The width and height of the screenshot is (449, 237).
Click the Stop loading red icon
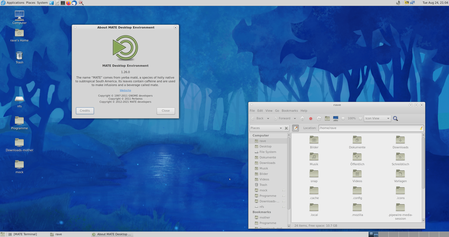310,119
